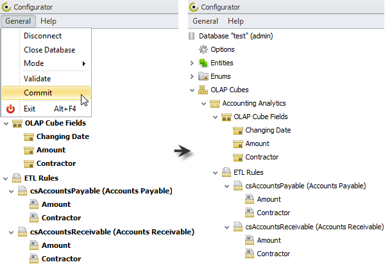Viewport: 385px width, 269px height.
Task: Click the red Exit power icon
Action: (10, 109)
